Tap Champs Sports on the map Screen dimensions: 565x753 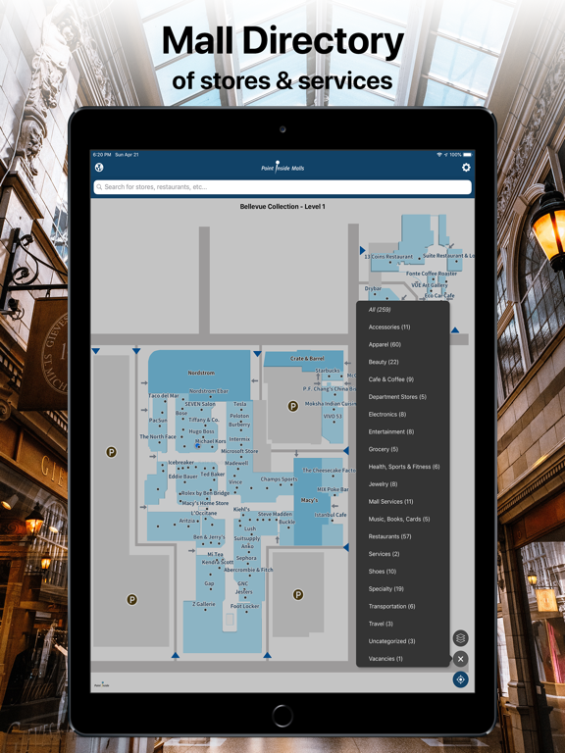[279, 479]
